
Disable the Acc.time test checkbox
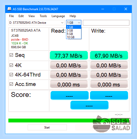(11, 84)
